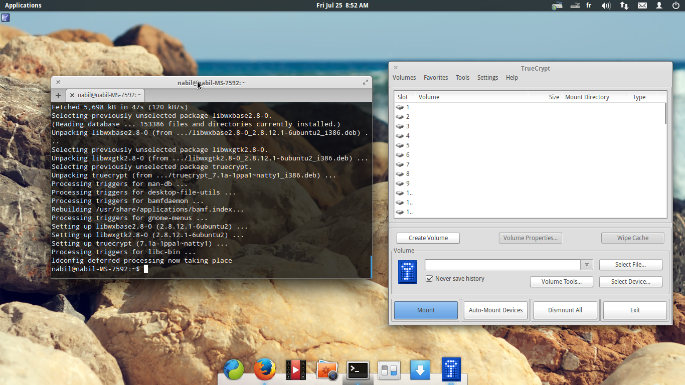Open the user account indicator
The width and height of the screenshot is (685, 385).
tap(659, 6)
